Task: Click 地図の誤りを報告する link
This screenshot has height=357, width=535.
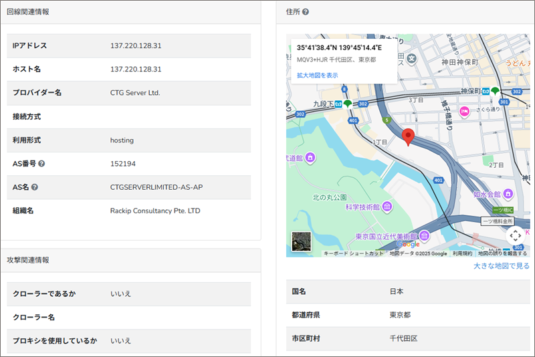Action: (x=502, y=253)
